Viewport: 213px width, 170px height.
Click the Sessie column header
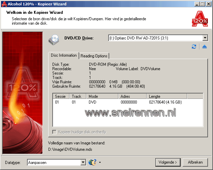[61, 96]
